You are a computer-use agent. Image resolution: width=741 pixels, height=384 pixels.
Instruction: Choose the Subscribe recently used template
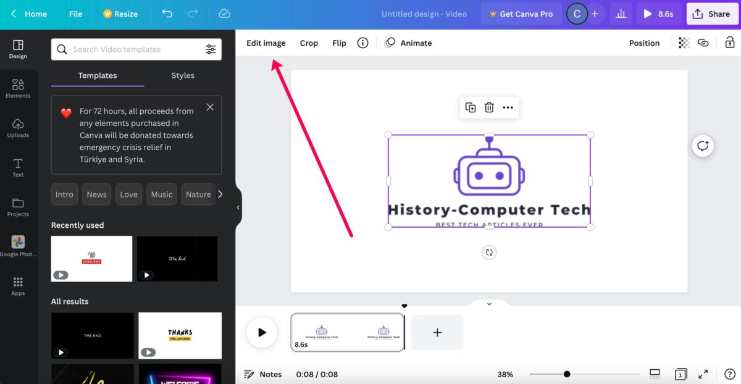coord(91,259)
